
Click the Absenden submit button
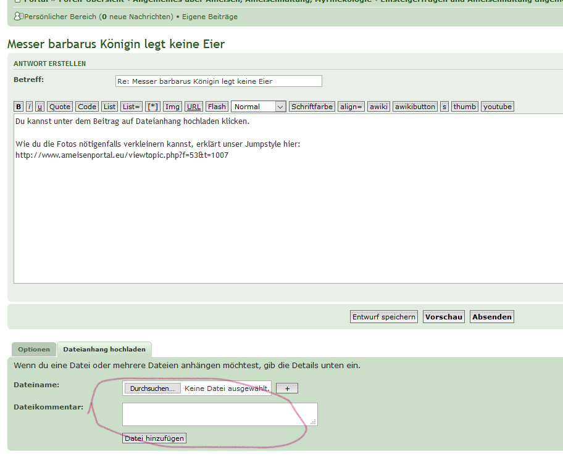(492, 317)
